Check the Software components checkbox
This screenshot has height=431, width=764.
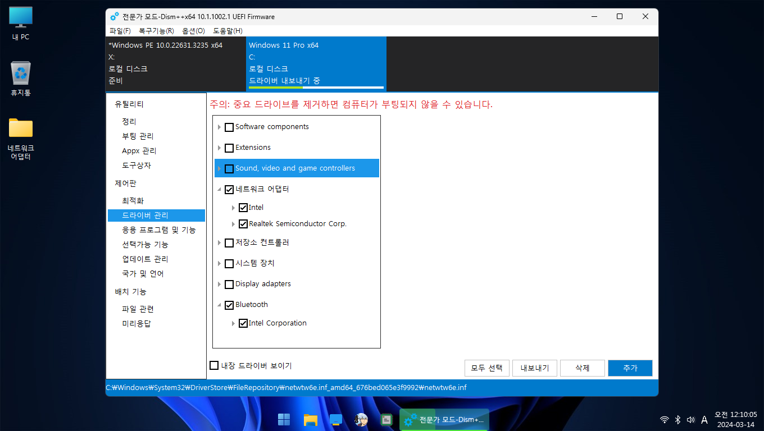click(x=229, y=127)
